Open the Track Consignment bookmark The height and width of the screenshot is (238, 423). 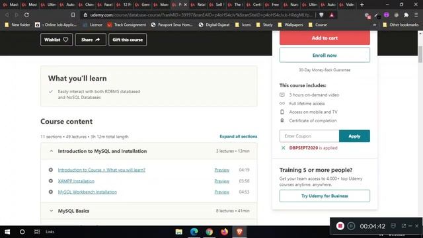126,24
